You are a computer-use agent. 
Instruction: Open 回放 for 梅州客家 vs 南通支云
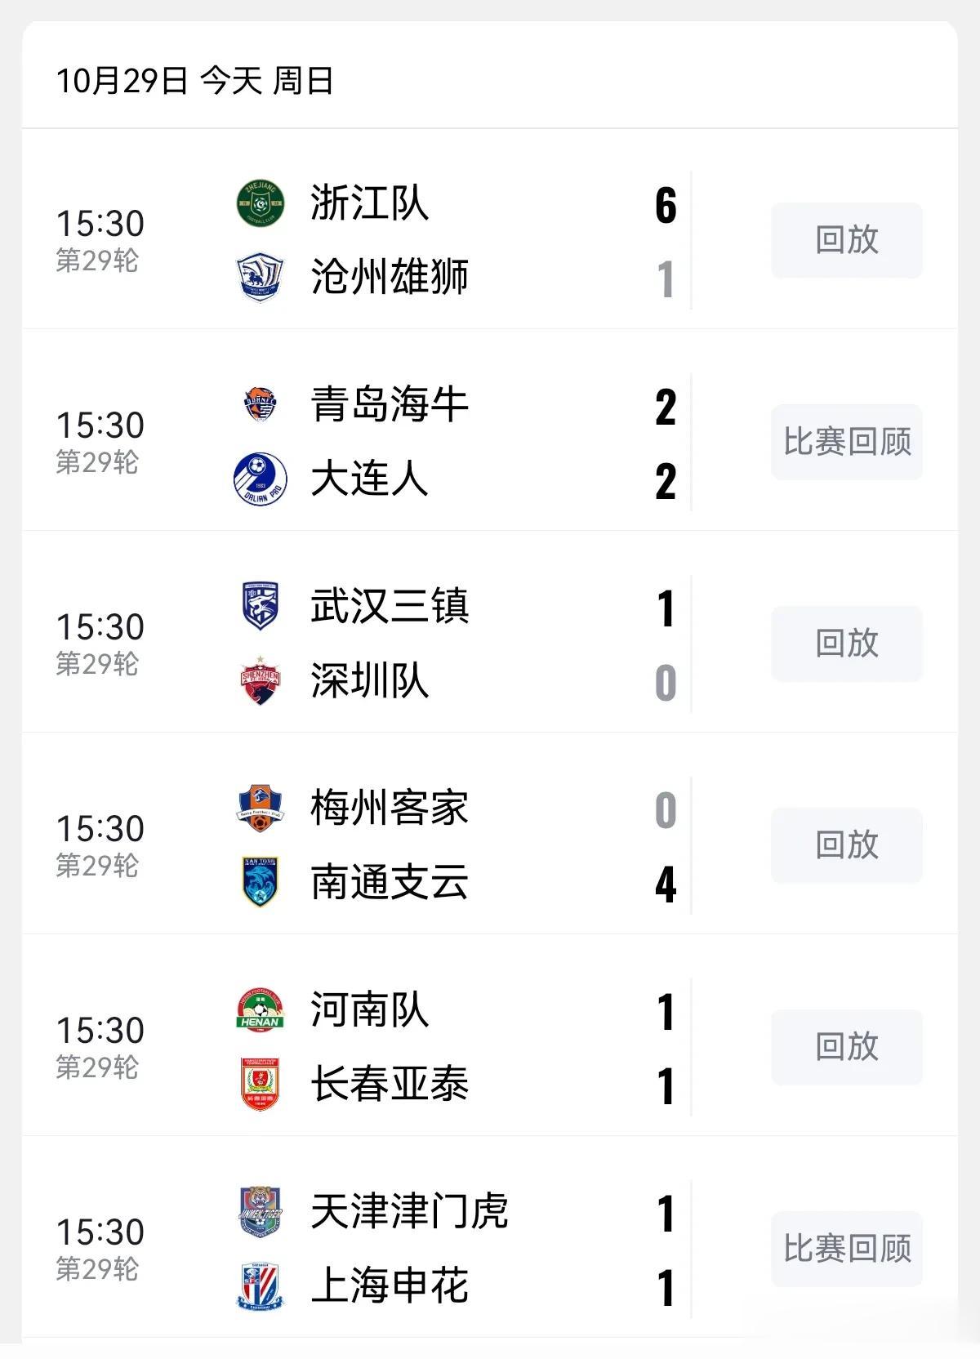847,845
